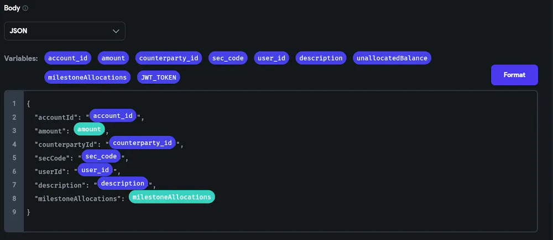Insert the amount variable chip from the Variables list
The image size is (553, 240).
coord(113,58)
